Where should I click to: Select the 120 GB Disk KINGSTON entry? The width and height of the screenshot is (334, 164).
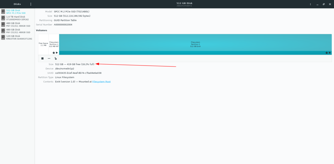click(17, 37)
